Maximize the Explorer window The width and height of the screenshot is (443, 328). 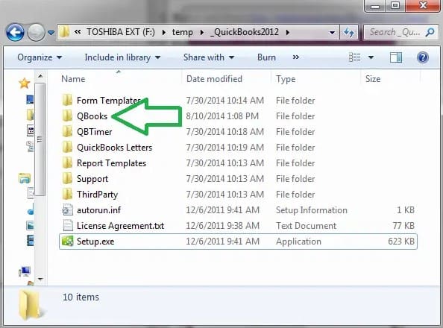(x=395, y=5)
